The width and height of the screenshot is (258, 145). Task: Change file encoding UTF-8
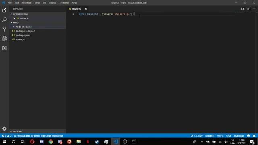[x=220, y=136]
